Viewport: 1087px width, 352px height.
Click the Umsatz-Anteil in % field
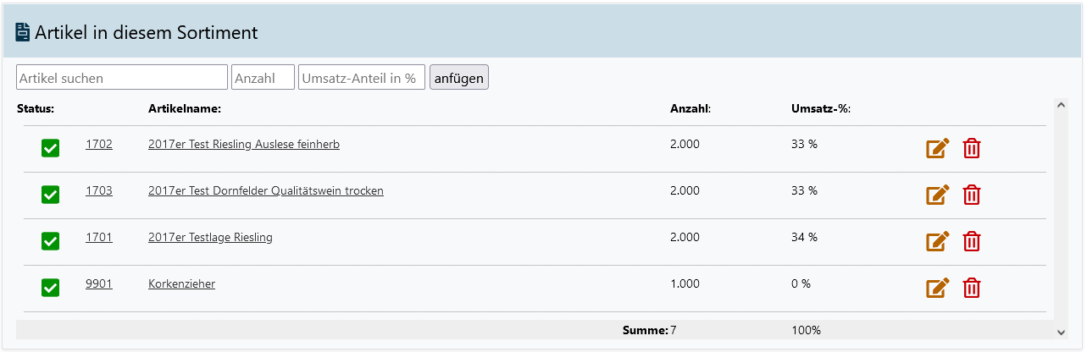(361, 78)
